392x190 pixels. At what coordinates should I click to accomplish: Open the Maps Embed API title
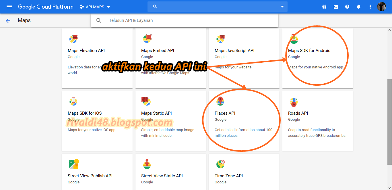pos(158,51)
